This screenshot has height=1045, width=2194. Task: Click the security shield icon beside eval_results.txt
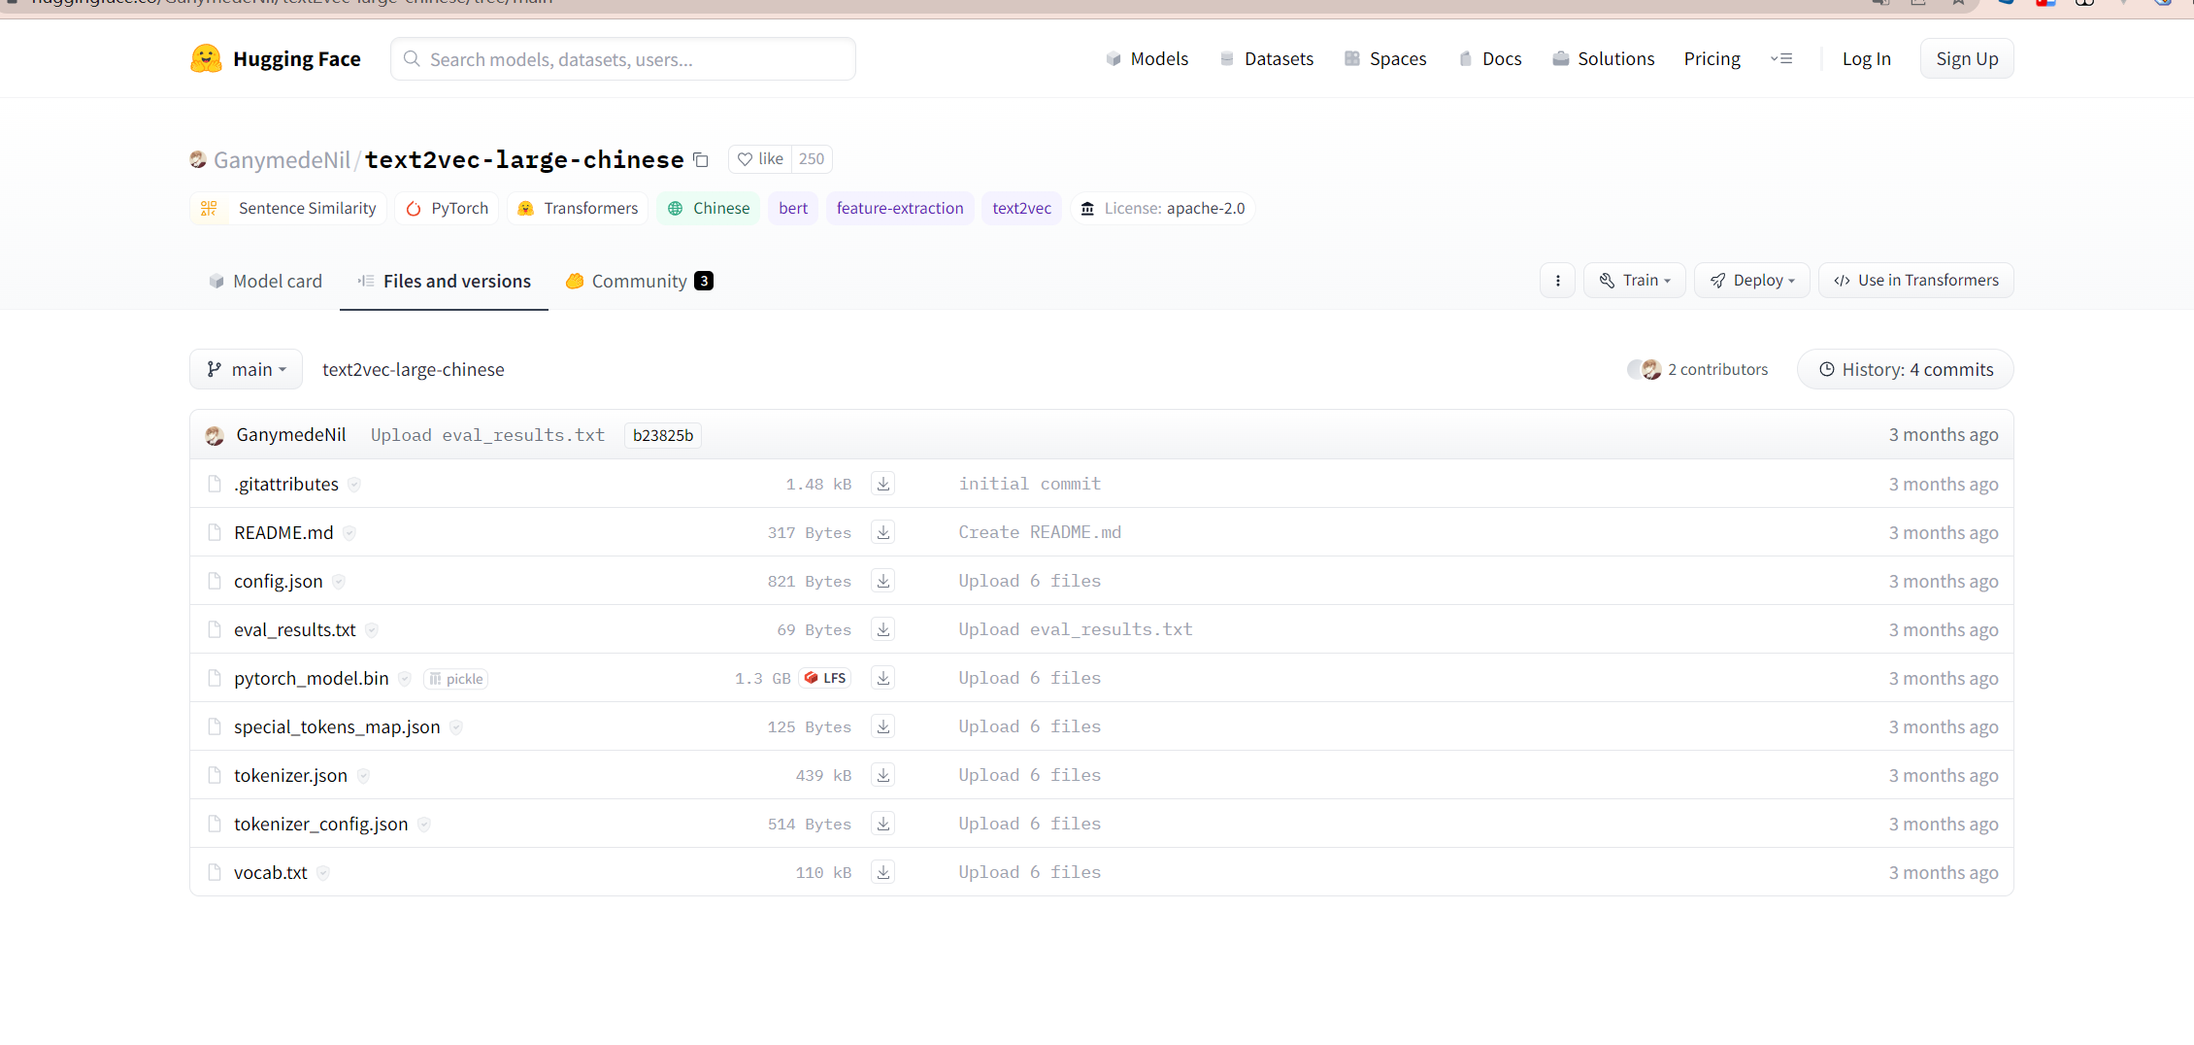point(372,630)
